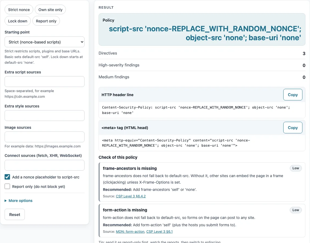
Task: Click the Medium findings row
Action: tap(202, 77)
